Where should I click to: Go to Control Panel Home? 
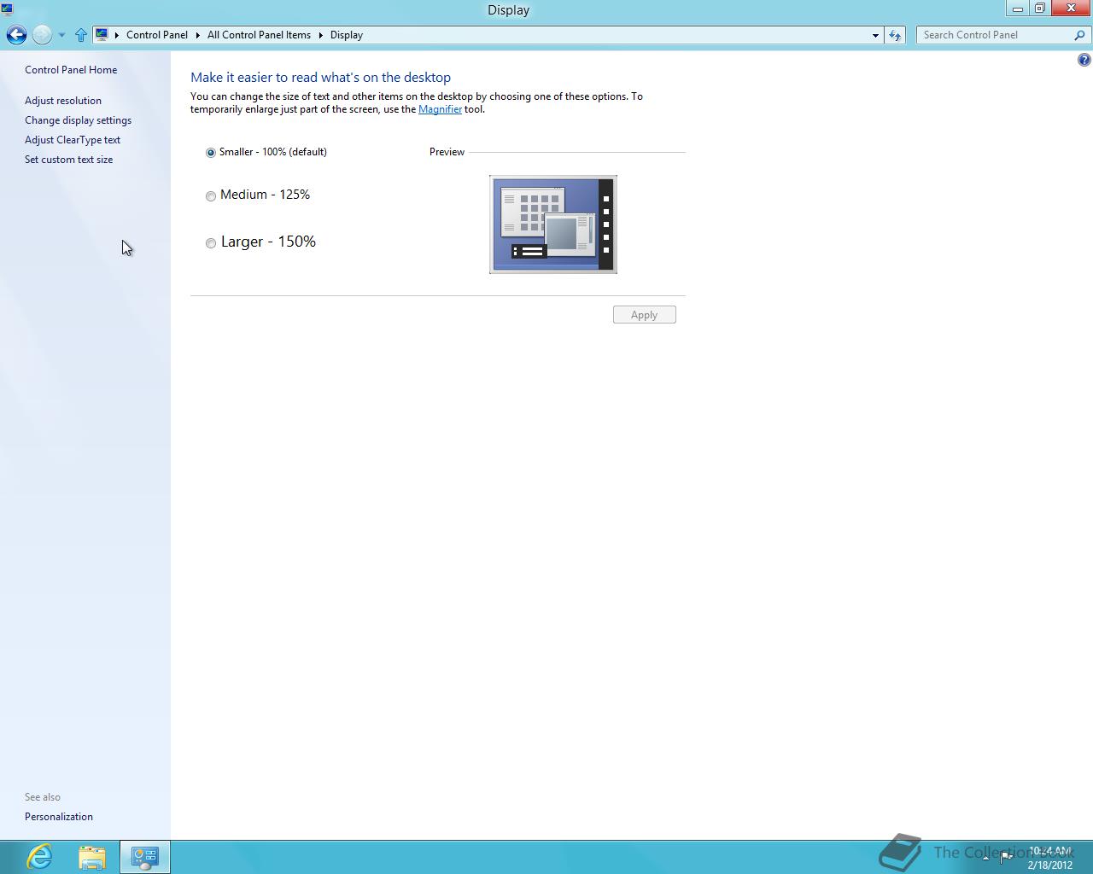pos(71,70)
